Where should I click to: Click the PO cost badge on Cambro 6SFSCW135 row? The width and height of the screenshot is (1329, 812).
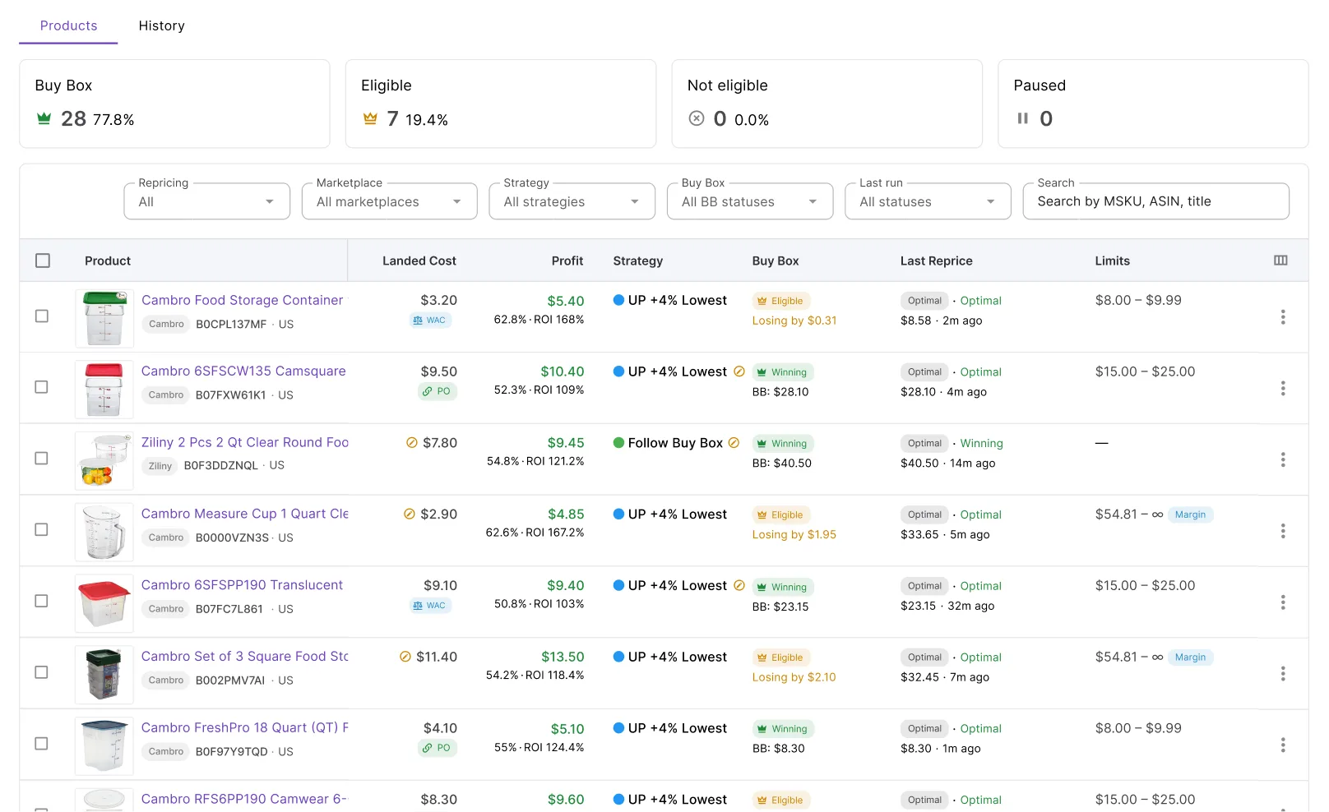(437, 391)
